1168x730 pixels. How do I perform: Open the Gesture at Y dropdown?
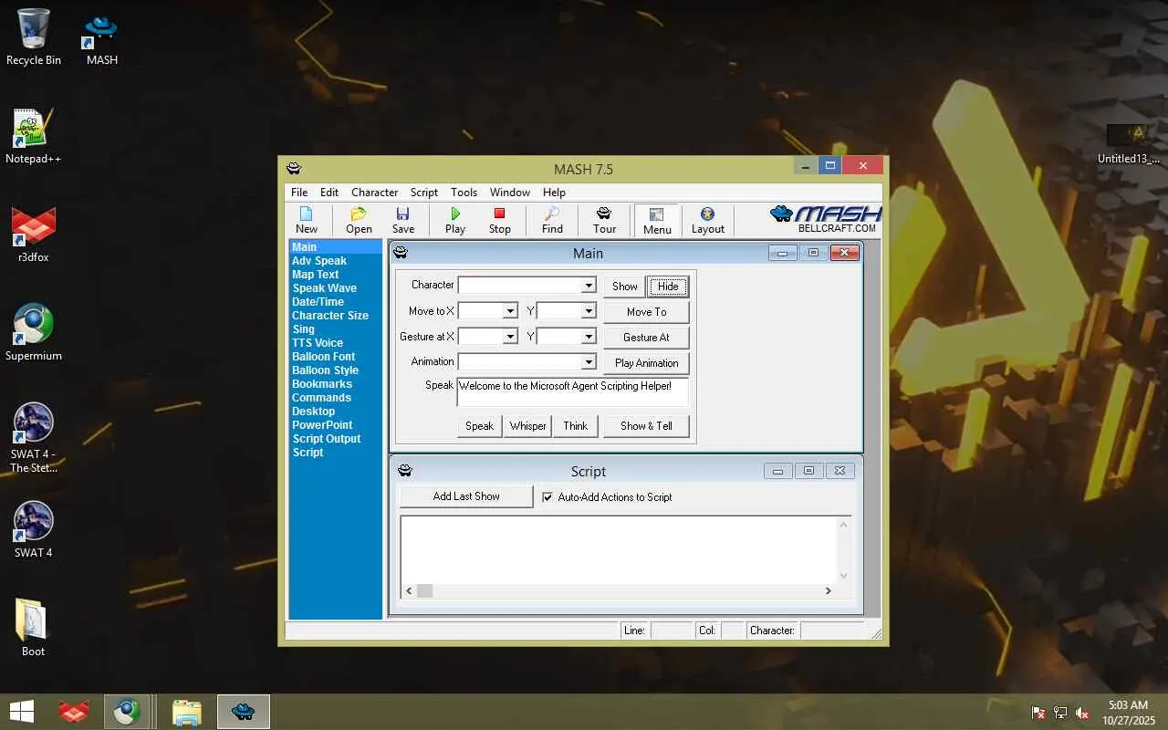pos(589,337)
